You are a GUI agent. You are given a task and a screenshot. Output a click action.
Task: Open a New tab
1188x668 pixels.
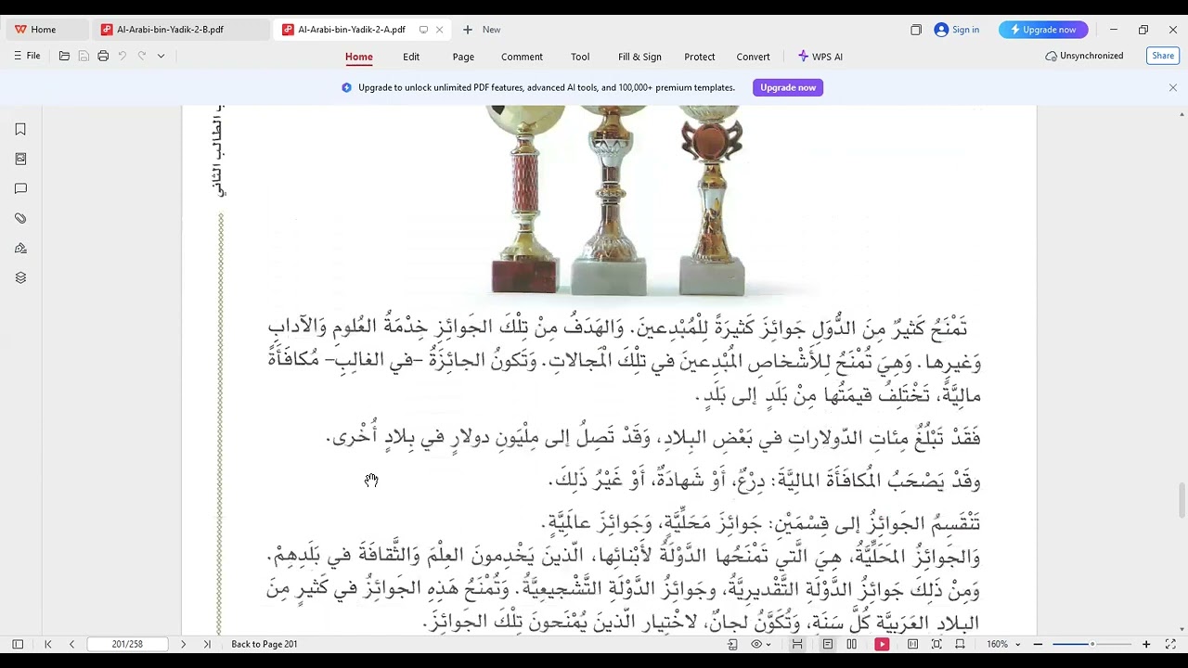(482, 30)
